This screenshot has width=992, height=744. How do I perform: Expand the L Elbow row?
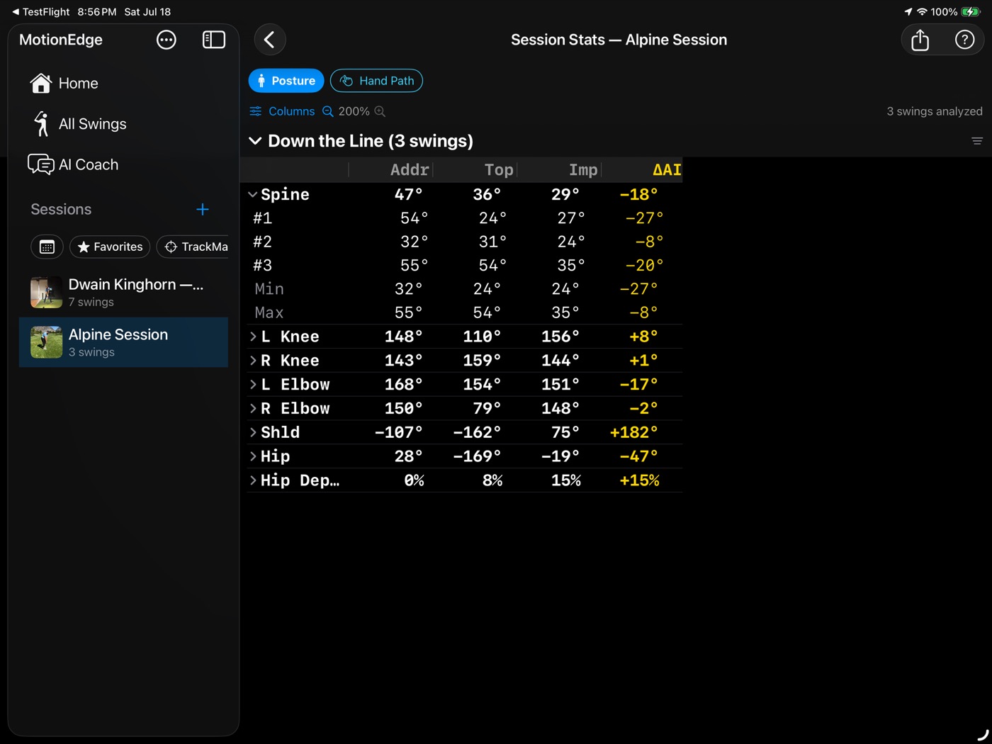[x=253, y=385]
